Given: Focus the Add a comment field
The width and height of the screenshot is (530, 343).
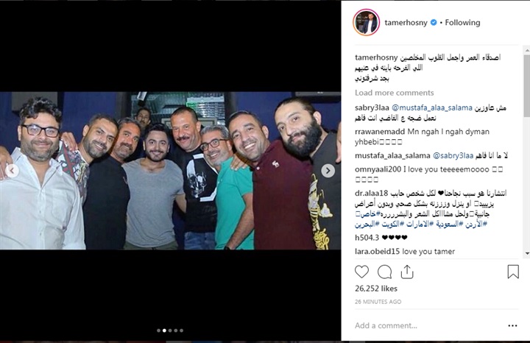Looking at the screenshot, I should [x=428, y=326].
